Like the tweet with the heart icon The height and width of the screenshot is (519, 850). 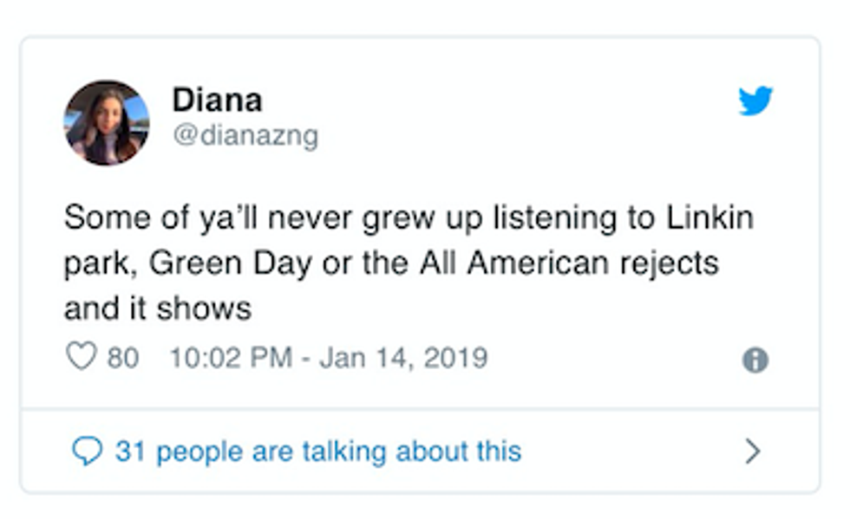coord(81,357)
